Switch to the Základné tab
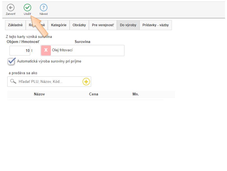The height and width of the screenshot is (171, 227). point(15,25)
